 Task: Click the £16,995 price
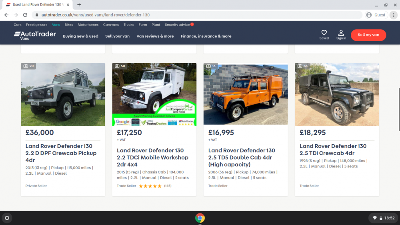point(221,133)
